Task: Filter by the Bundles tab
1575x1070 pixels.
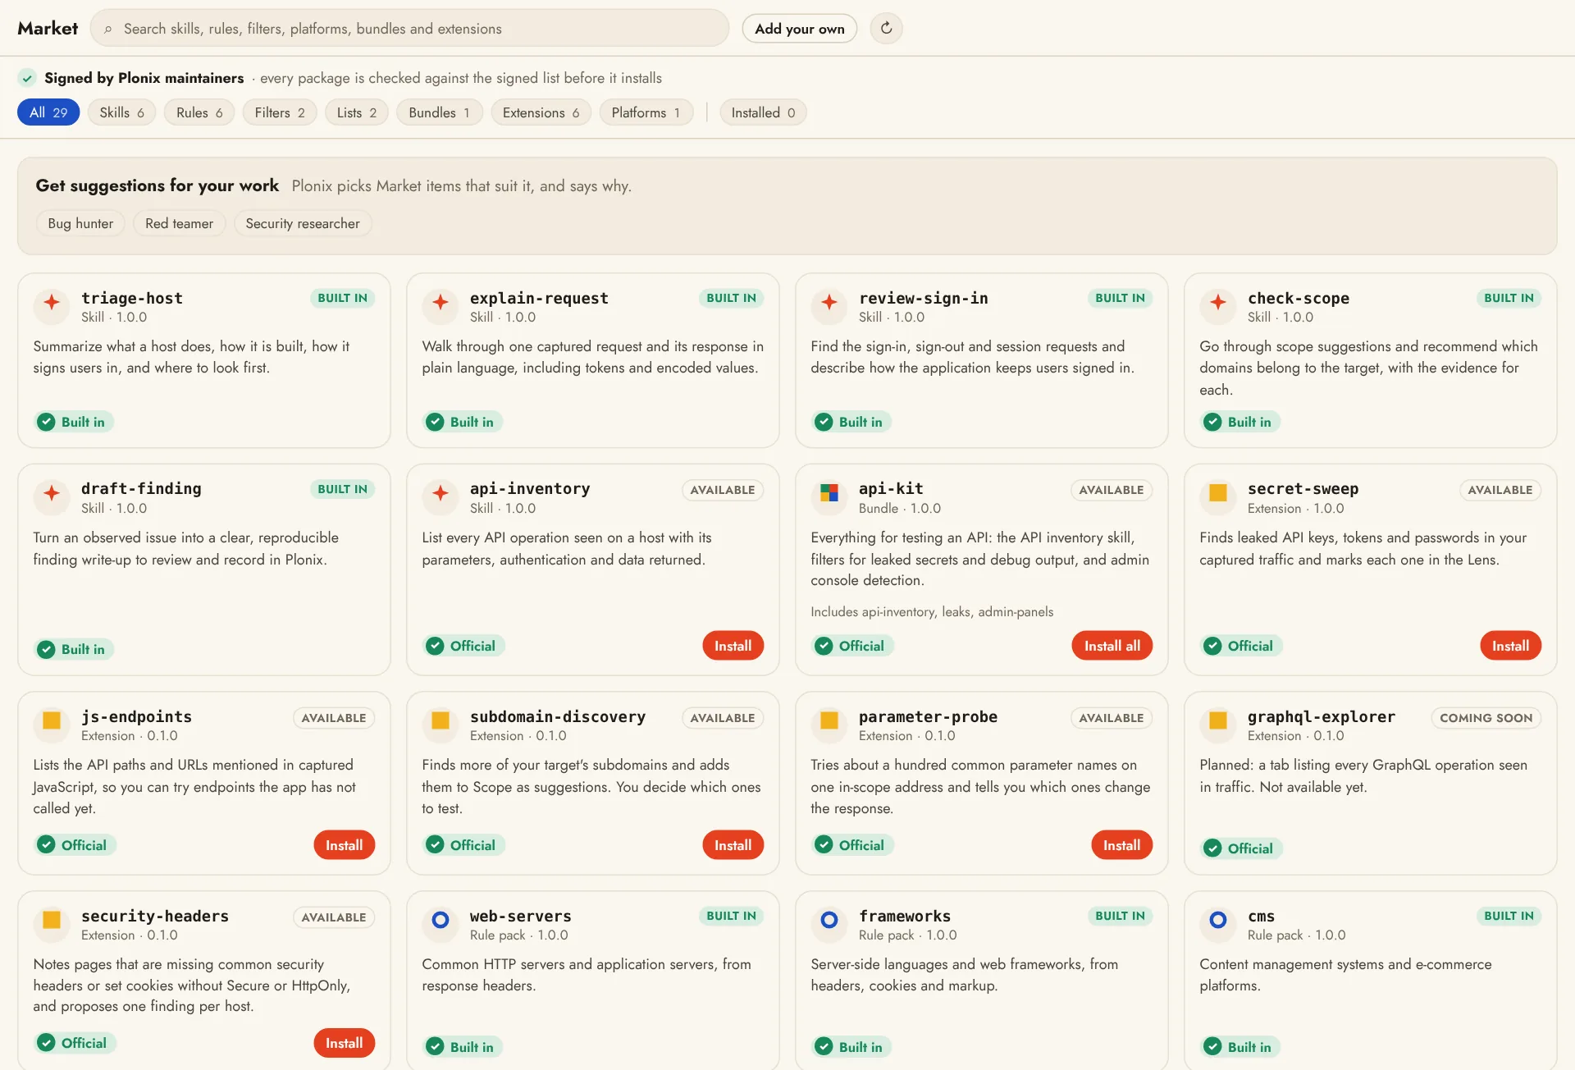Action: tap(439, 112)
